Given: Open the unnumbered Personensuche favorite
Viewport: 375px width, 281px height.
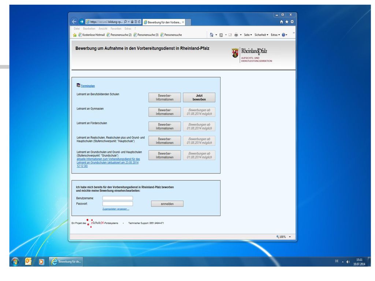Looking at the screenshot, I should (171, 35).
